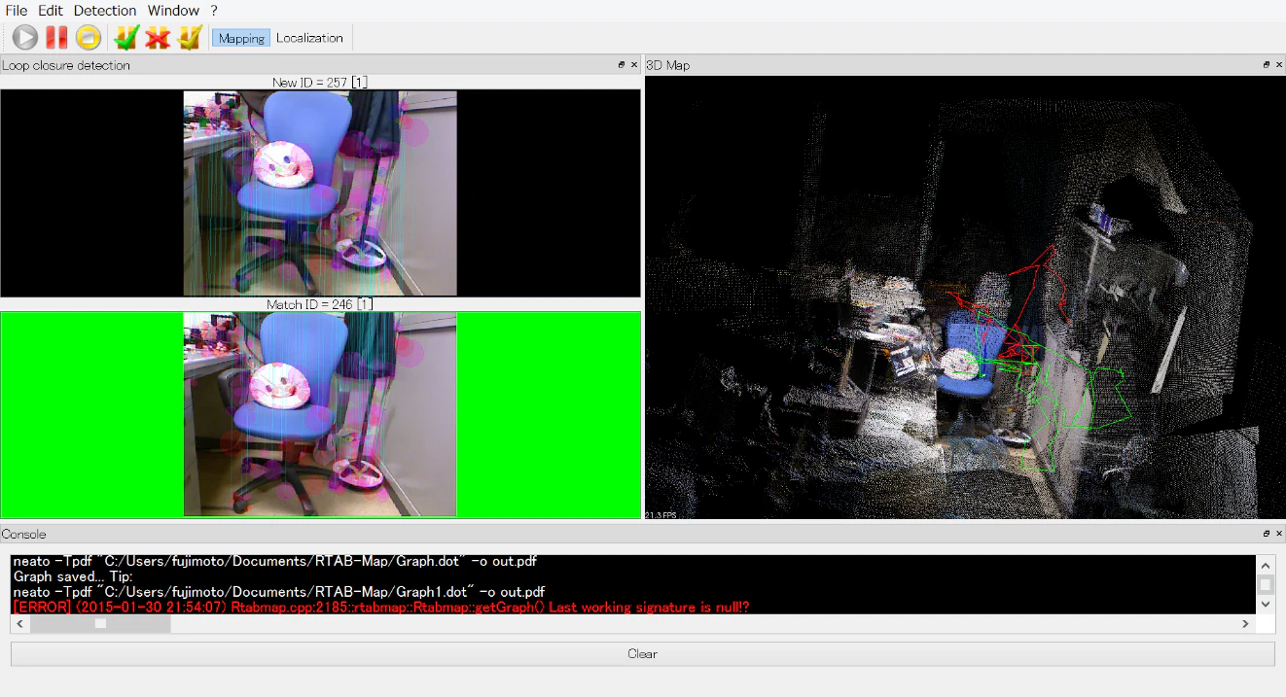Float the Console panel
Screen dimensions: 1286x697
(x=1267, y=534)
